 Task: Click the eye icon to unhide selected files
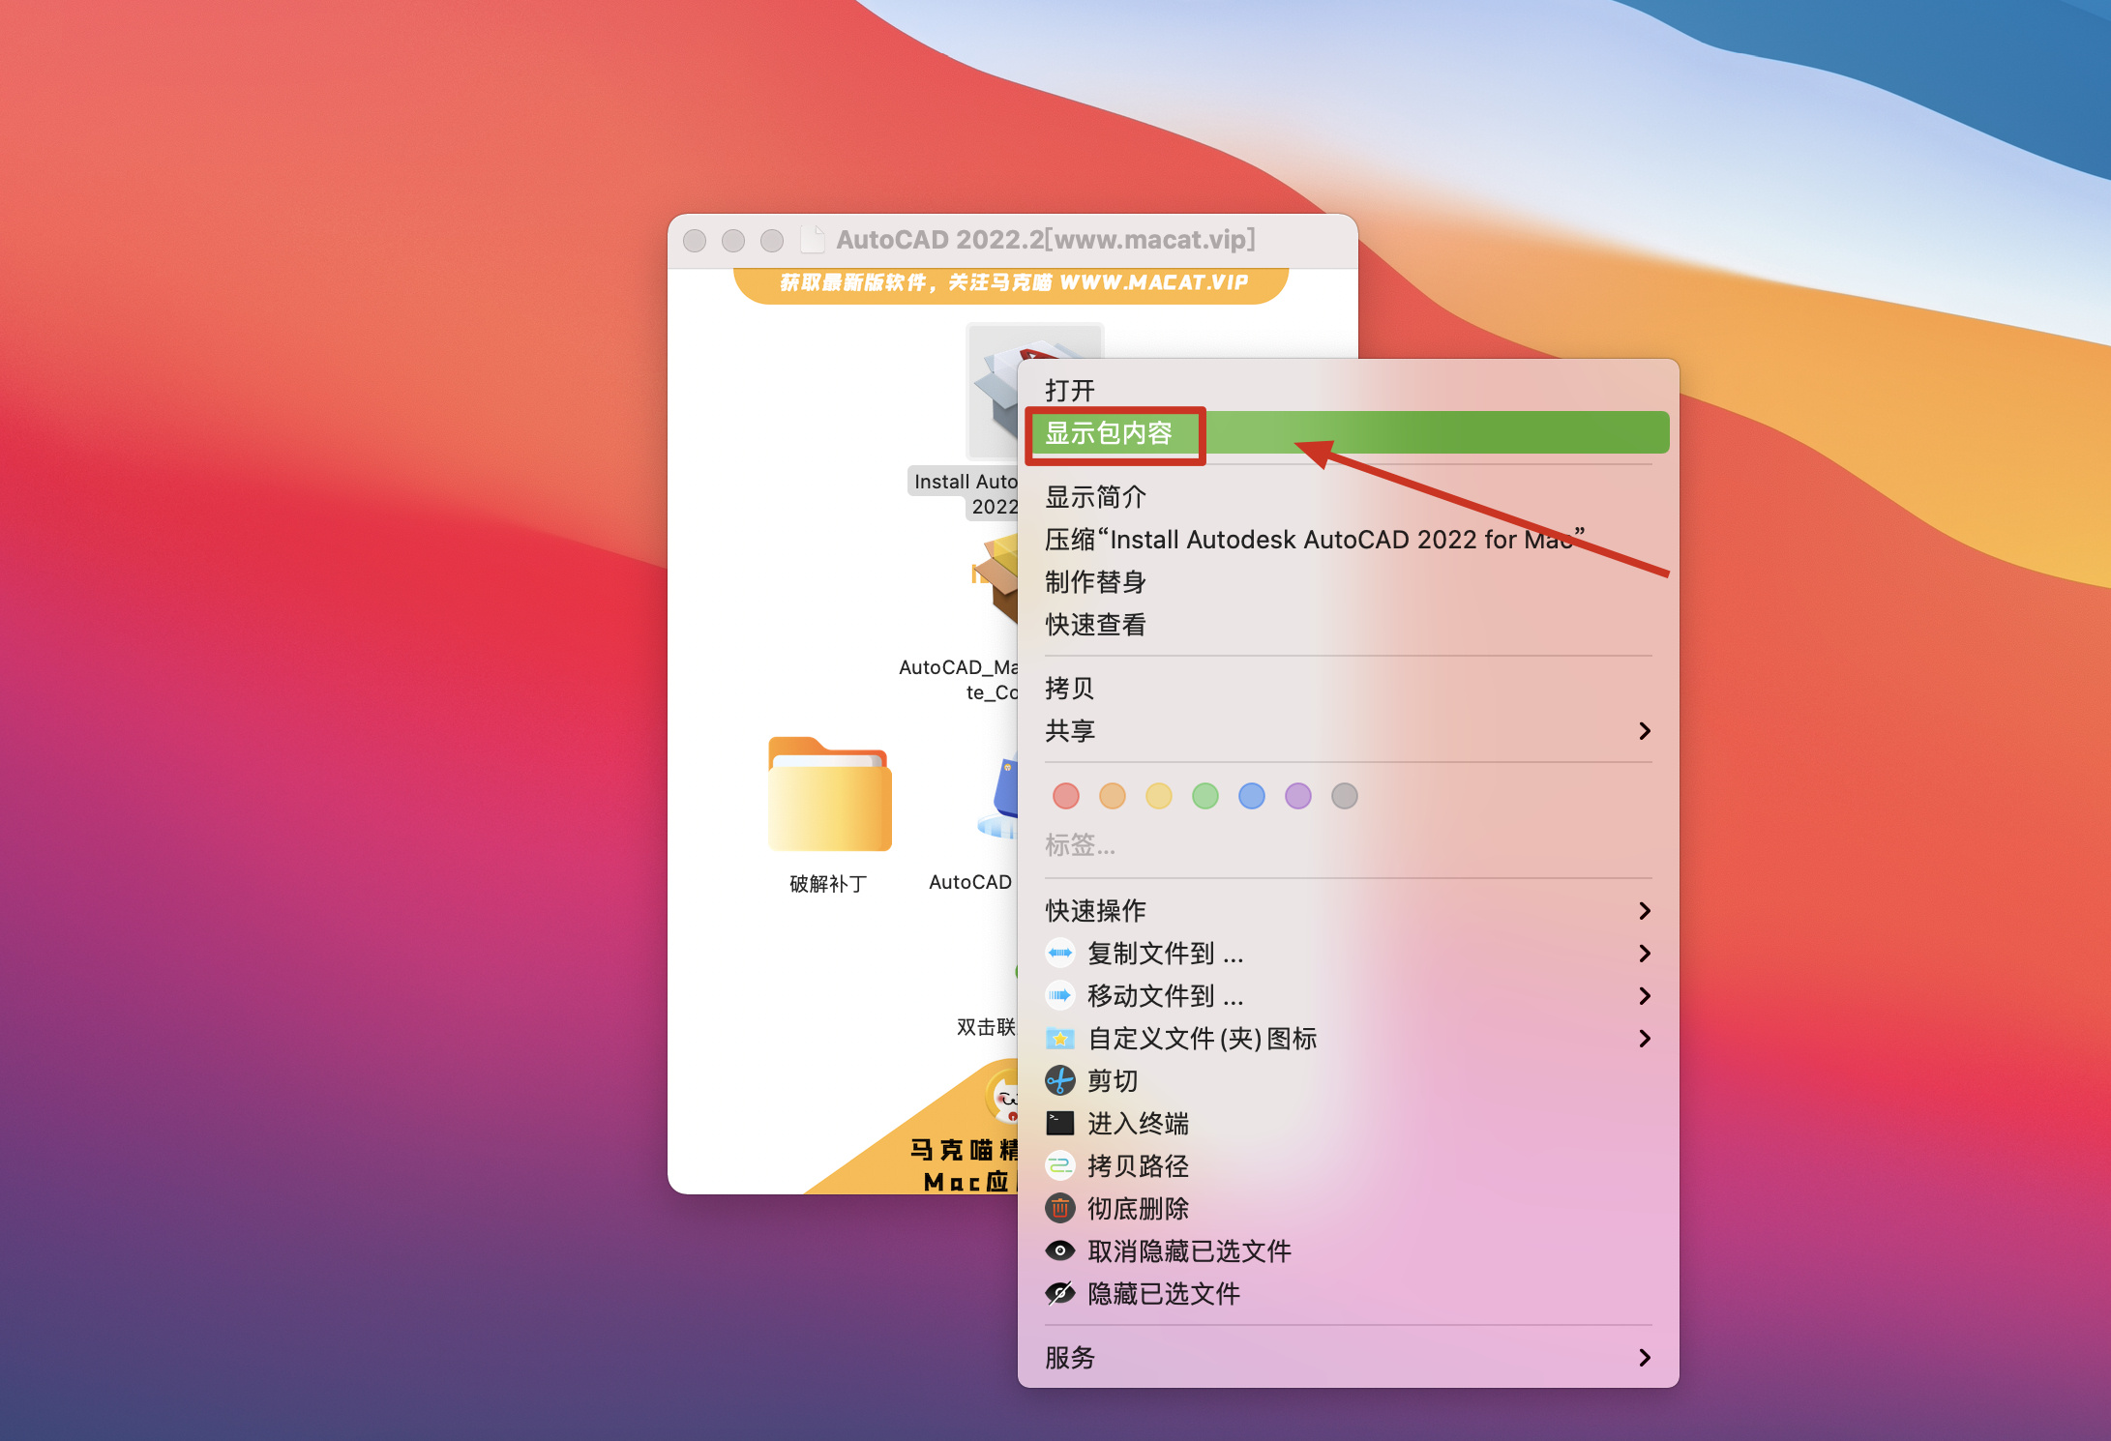(1060, 1250)
